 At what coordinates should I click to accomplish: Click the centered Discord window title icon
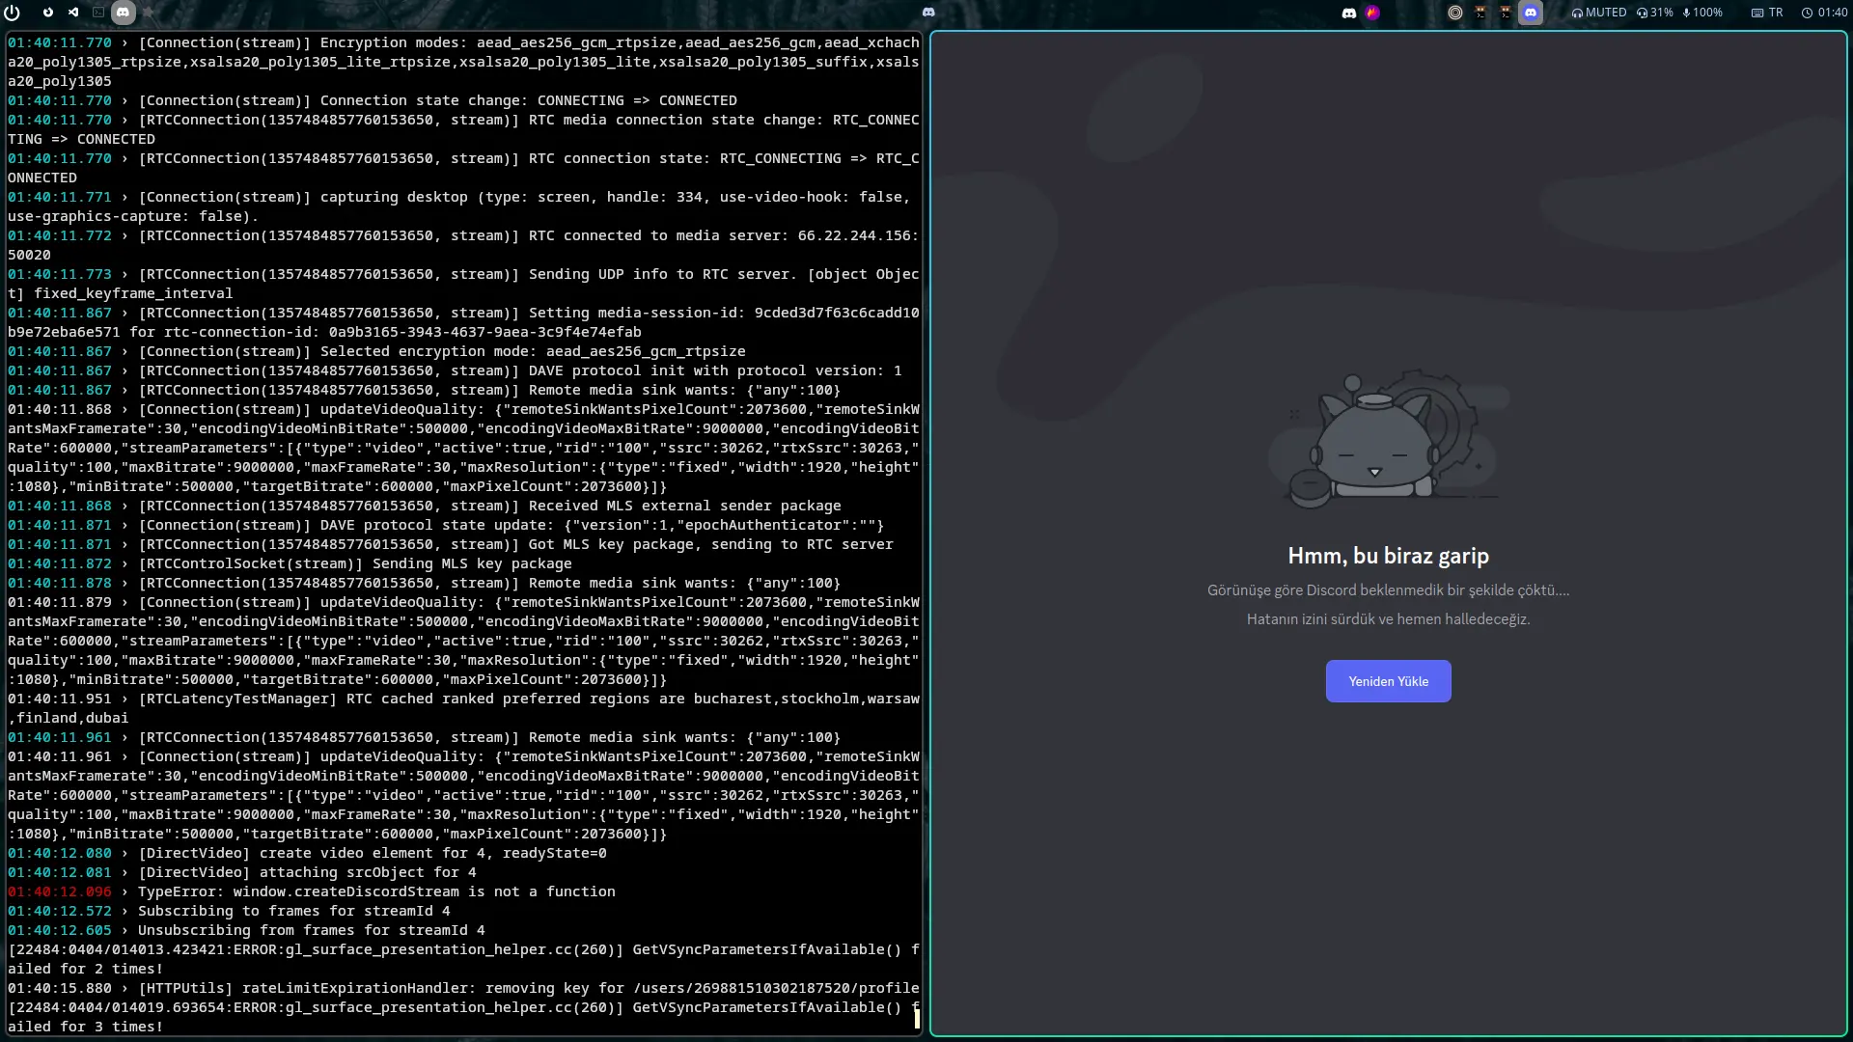[x=928, y=13]
